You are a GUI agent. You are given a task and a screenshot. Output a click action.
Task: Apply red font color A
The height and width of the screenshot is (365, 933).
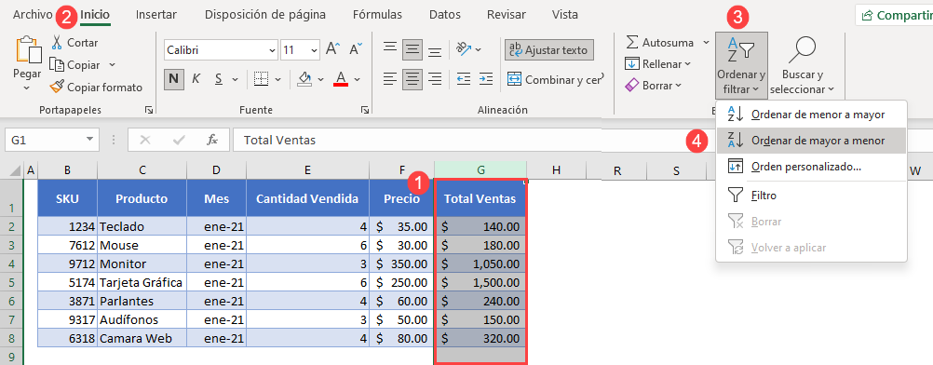pyautogui.click(x=341, y=78)
